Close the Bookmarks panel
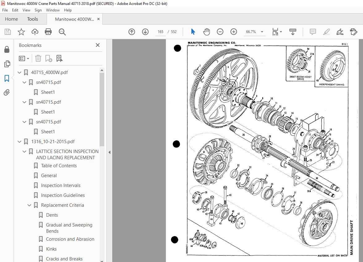Viewport: 363px width, 262px height. [98, 45]
